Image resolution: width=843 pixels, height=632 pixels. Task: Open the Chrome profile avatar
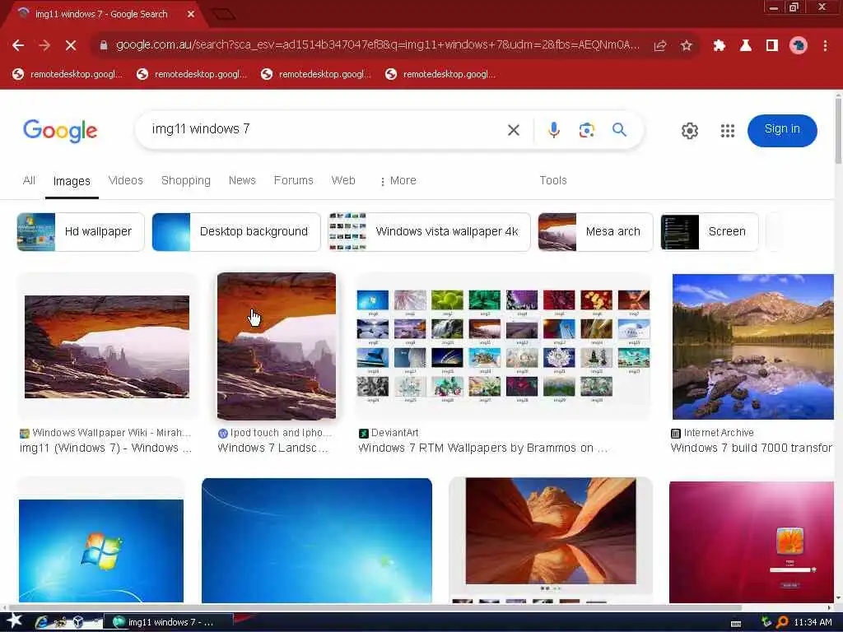coord(799,46)
